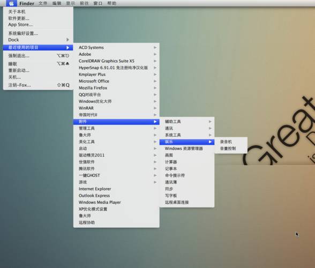Open 远程桌面连接 from the accessories menu

(187, 203)
